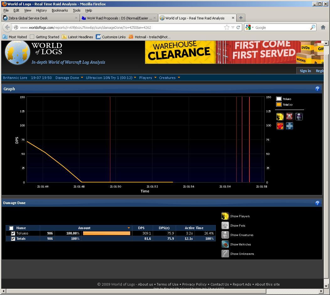The height and width of the screenshot is (295, 330).
Task: Expand the Damage Done dropdown
Action: (69, 78)
